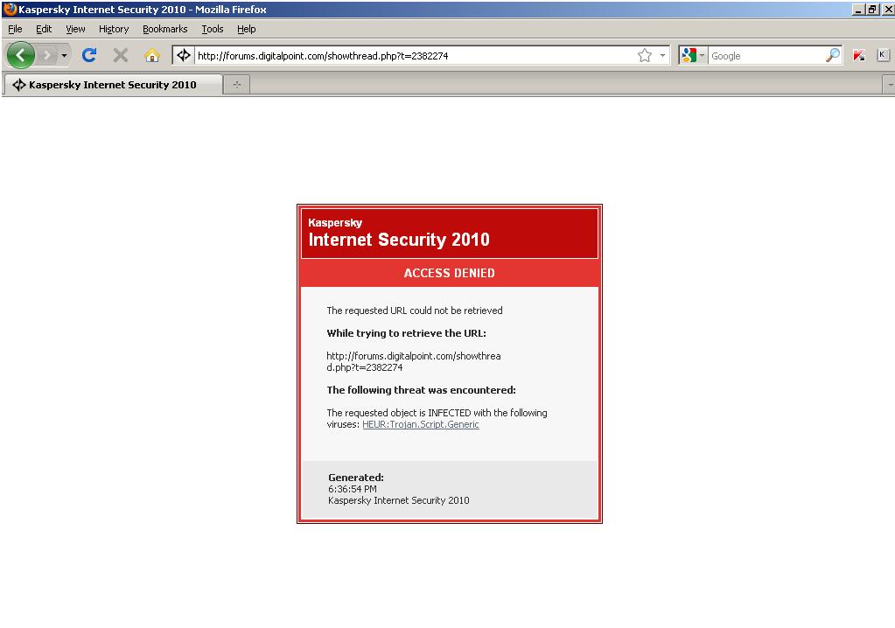Restore down the Firefox window

click(872, 9)
